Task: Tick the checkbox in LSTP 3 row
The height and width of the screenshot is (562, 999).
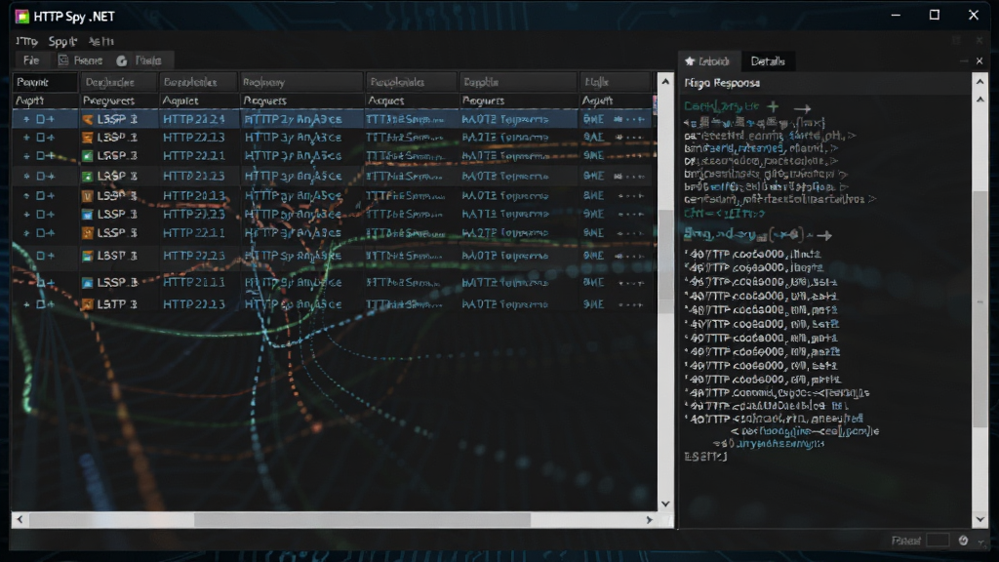Action: click(40, 304)
